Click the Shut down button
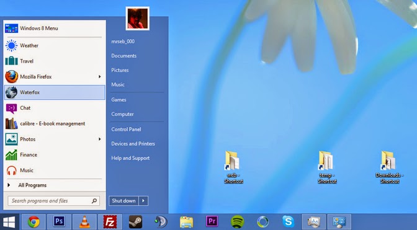 tap(124, 201)
